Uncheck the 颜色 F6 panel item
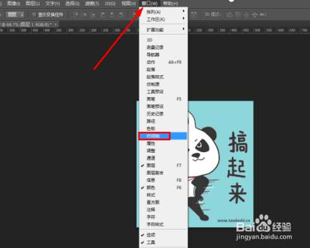The height and width of the screenshot is (248, 310). (163, 188)
